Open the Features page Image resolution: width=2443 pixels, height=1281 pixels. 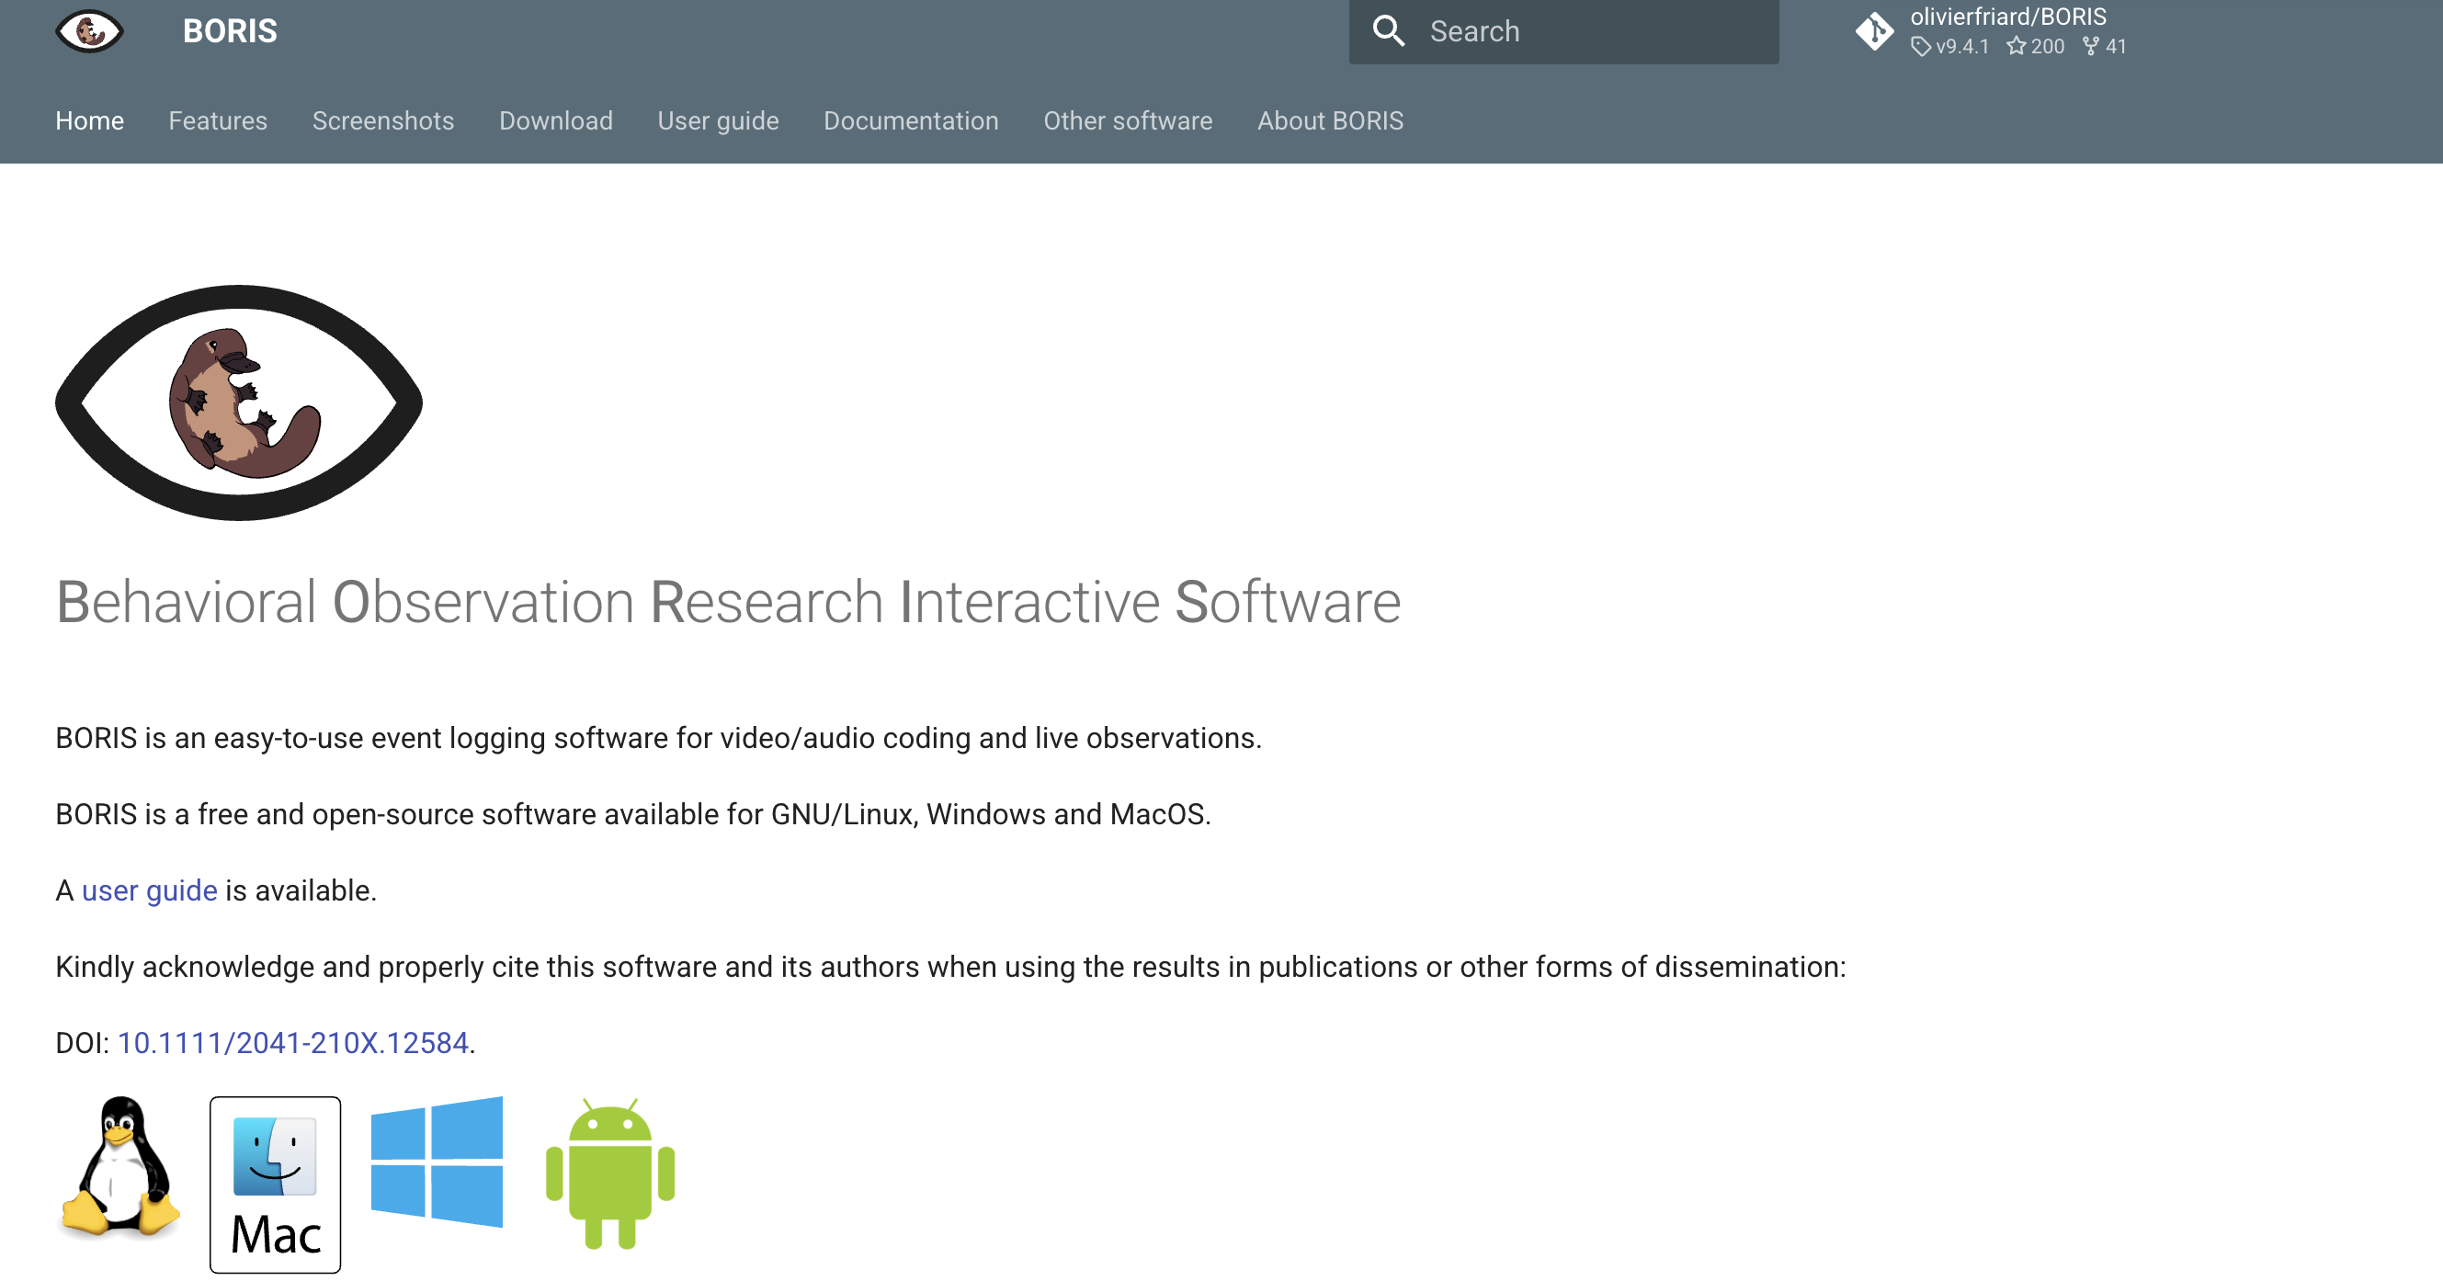tap(217, 120)
